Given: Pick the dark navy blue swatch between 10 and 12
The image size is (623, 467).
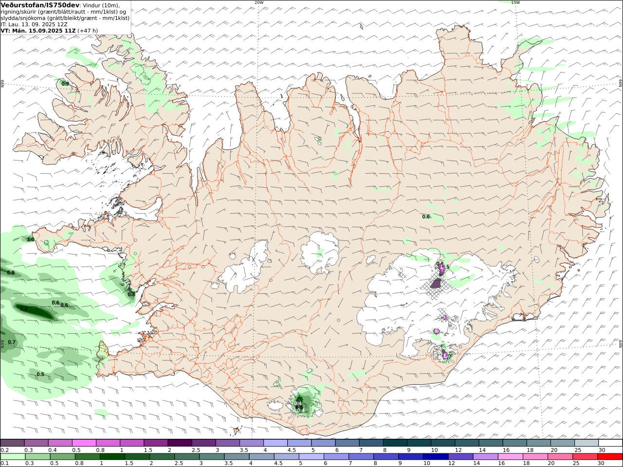Looking at the screenshot, I should pos(435,457).
